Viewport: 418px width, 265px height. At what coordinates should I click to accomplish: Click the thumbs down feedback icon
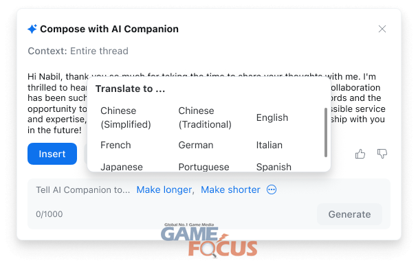382,154
